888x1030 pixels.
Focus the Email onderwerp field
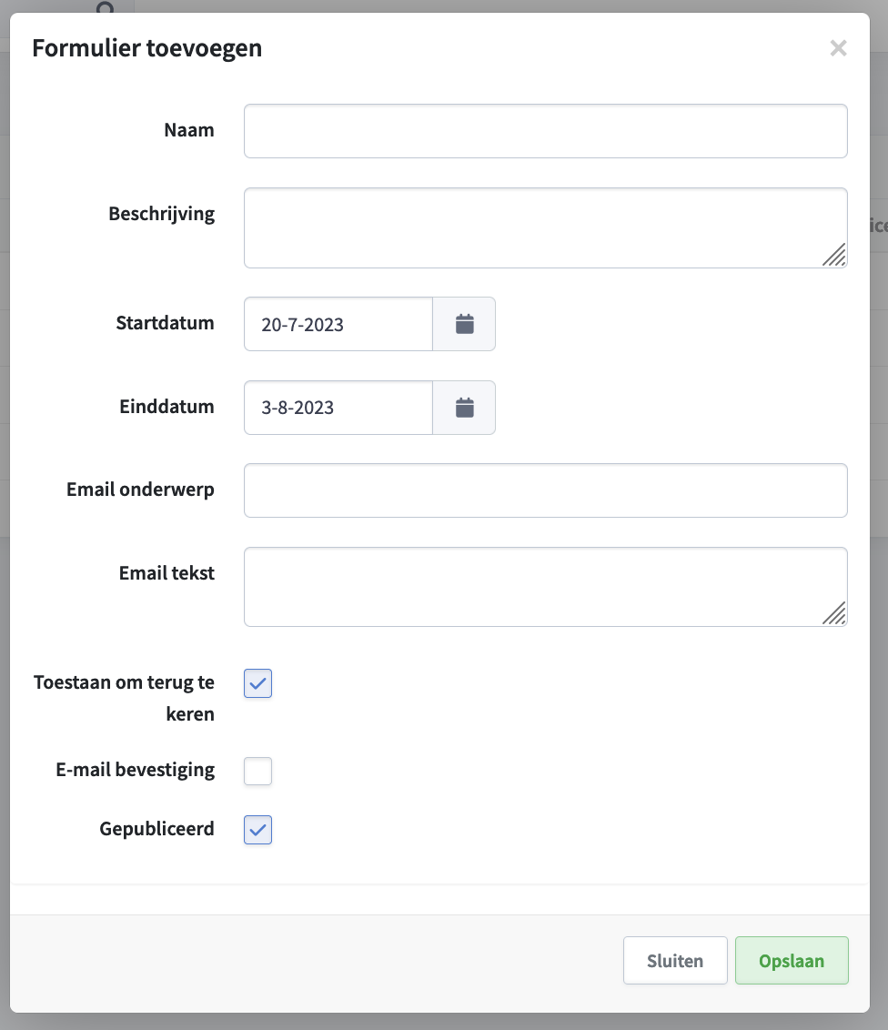(x=545, y=490)
